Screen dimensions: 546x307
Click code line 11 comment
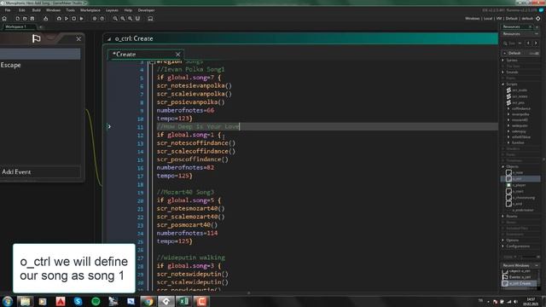(x=198, y=127)
